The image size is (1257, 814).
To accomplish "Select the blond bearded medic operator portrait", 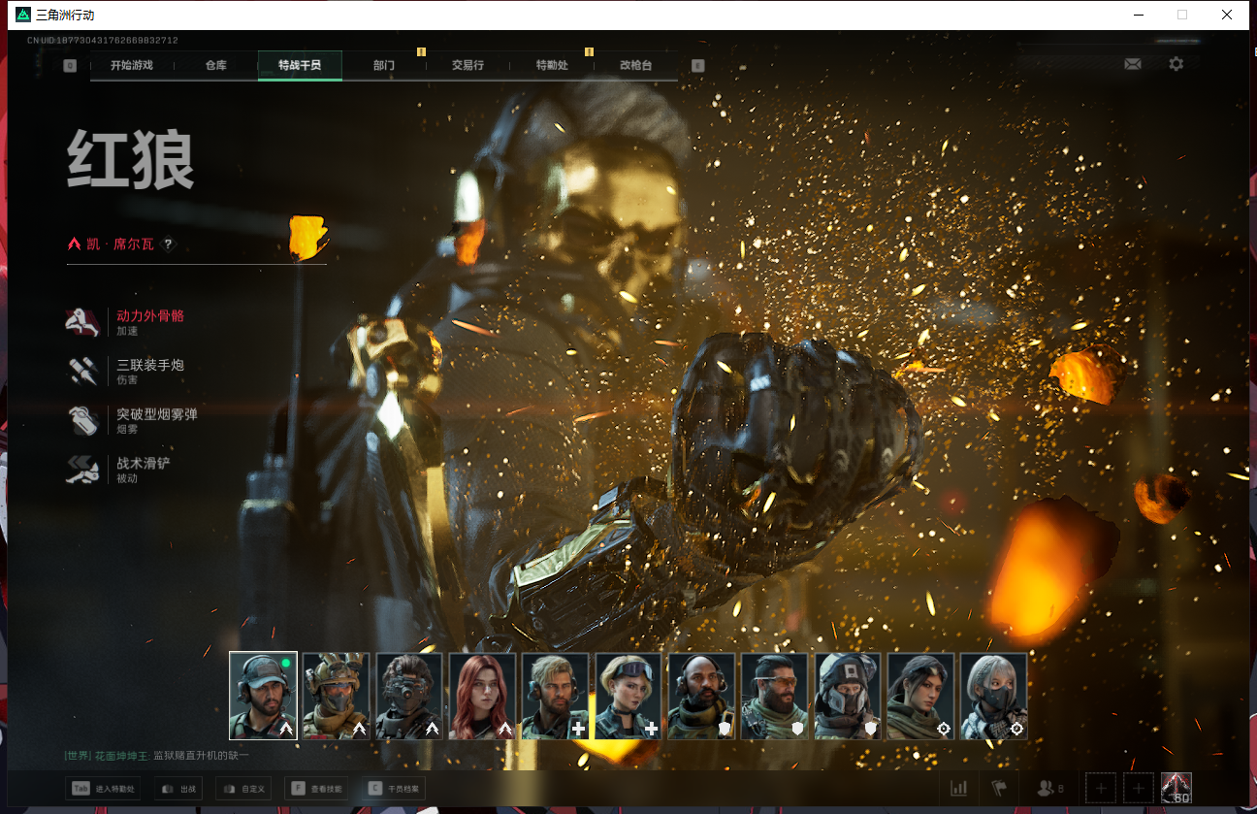I will click(556, 696).
